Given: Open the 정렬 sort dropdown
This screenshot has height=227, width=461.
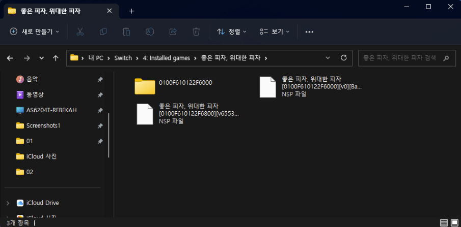Looking at the screenshot, I should tap(232, 31).
